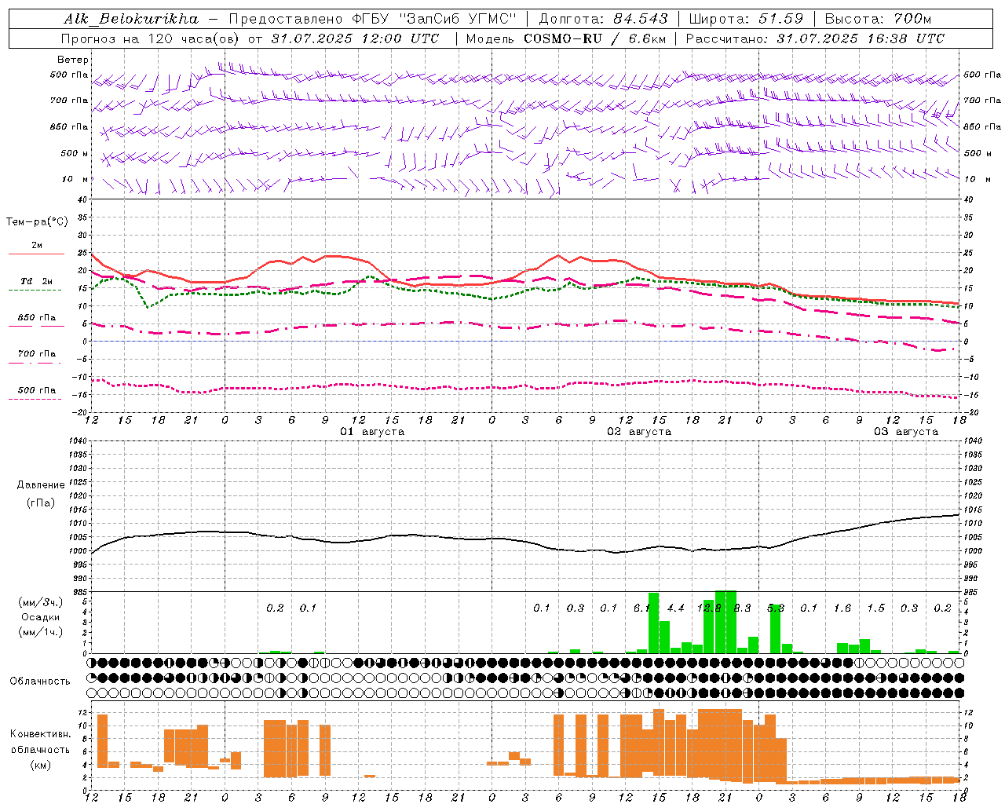The width and height of the screenshot is (1005, 804).
Task: Click the left '10 м' wind level label
Action: (75, 180)
